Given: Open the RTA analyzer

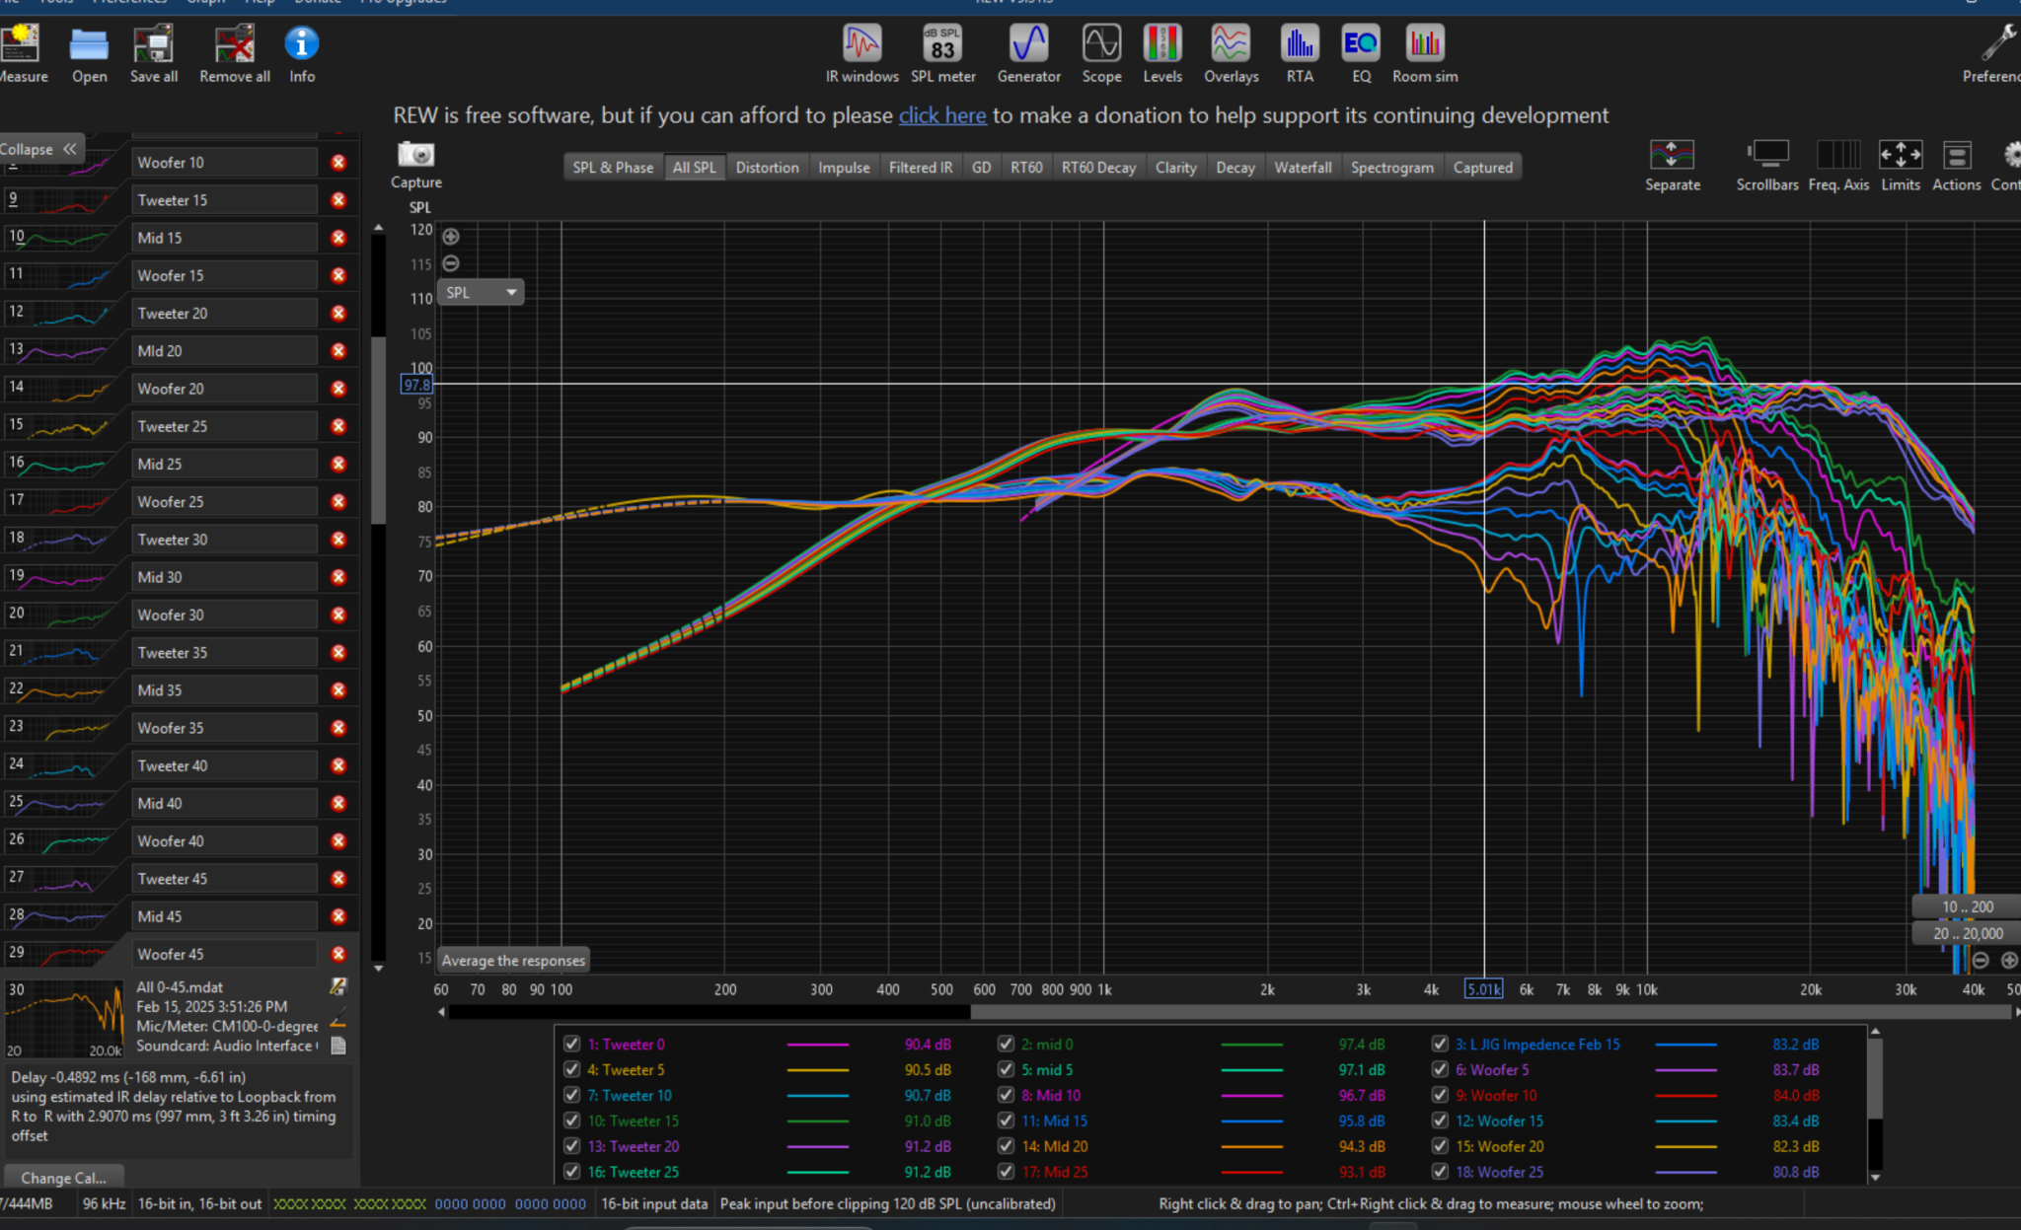Looking at the screenshot, I should point(1300,55).
